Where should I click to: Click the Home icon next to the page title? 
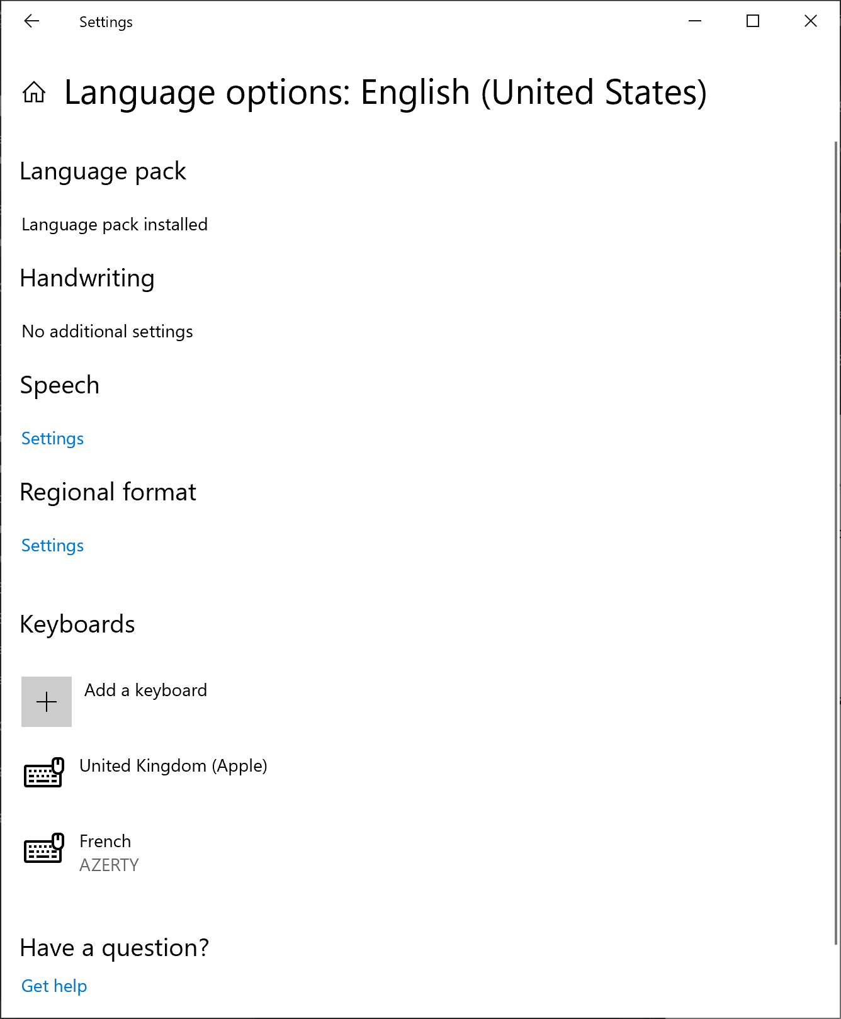(35, 92)
